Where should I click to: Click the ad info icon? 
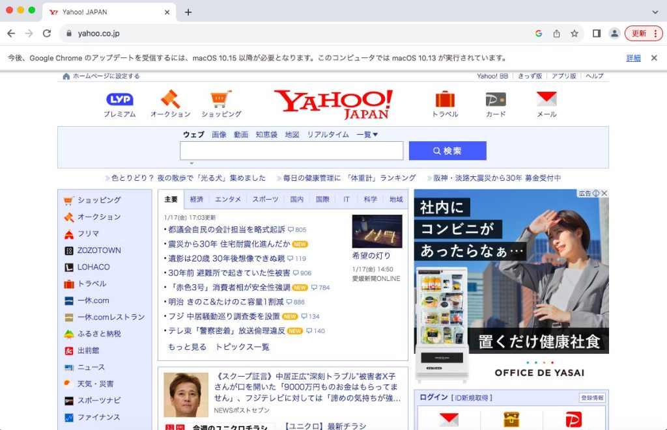(596, 193)
